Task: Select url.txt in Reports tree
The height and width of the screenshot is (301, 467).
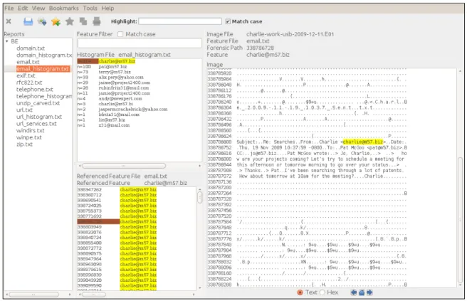Action: [24, 110]
